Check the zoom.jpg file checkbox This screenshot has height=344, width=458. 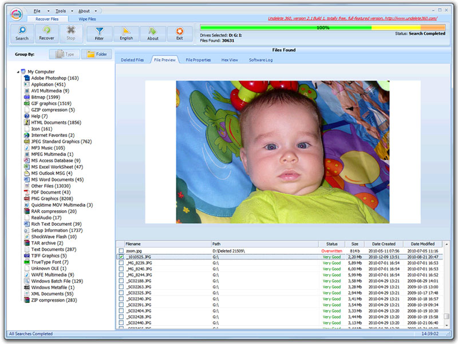[120, 250]
